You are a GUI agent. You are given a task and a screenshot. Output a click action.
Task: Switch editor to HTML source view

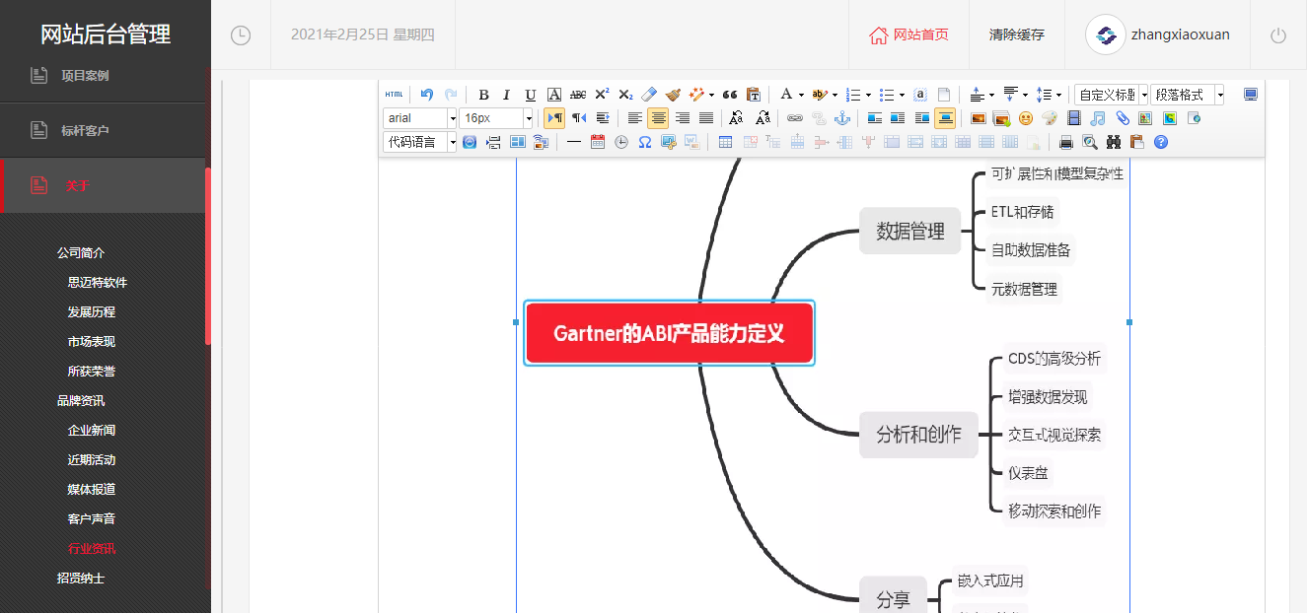coord(394,95)
